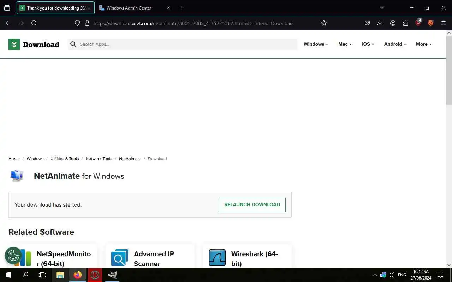This screenshot has height=282, width=452.
Task: Click the Advanced IP Scanner icon
Action: [x=120, y=258]
